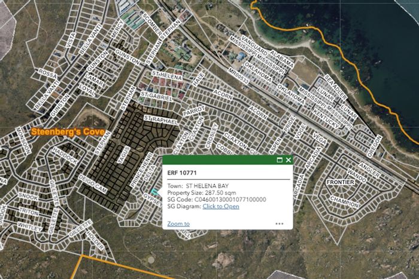The image size is (419, 279).
Task: Click the VEGA street label
Action: (319, 139)
